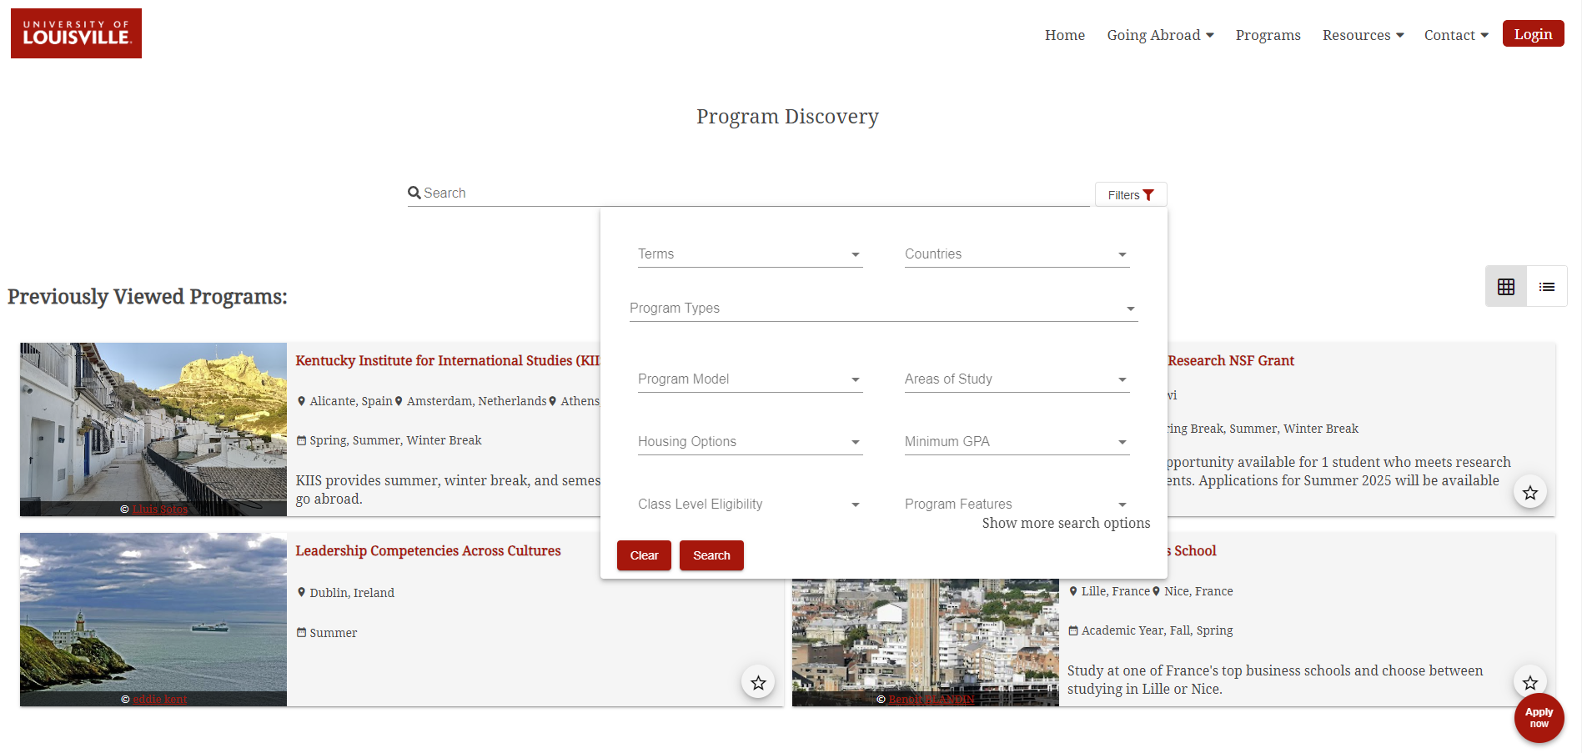Show more search options
The height and width of the screenshot is (753, 1582).
[1066, 523]
